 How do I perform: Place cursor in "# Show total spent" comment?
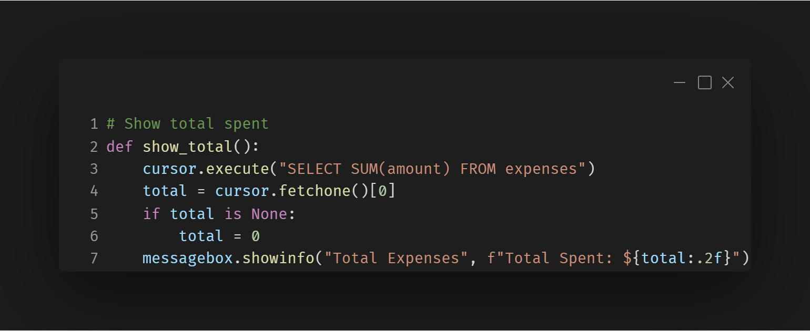(x=187, y=124)
